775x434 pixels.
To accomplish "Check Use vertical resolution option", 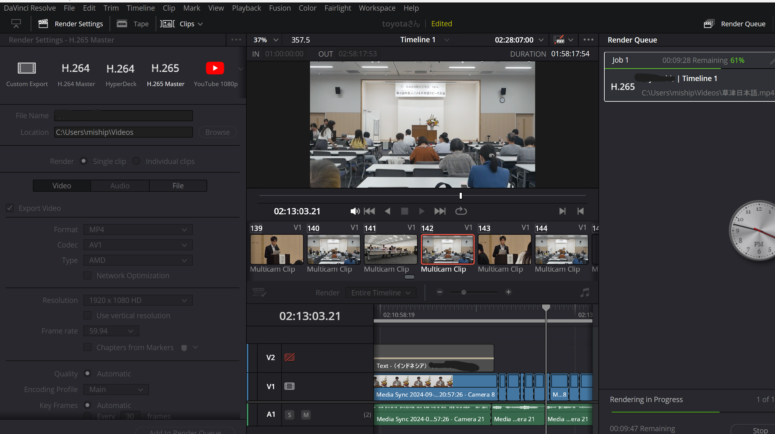I will [88, 315].
